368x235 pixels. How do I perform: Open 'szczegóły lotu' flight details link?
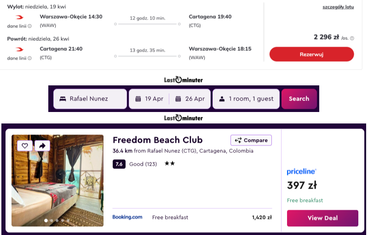click(338, 7)
